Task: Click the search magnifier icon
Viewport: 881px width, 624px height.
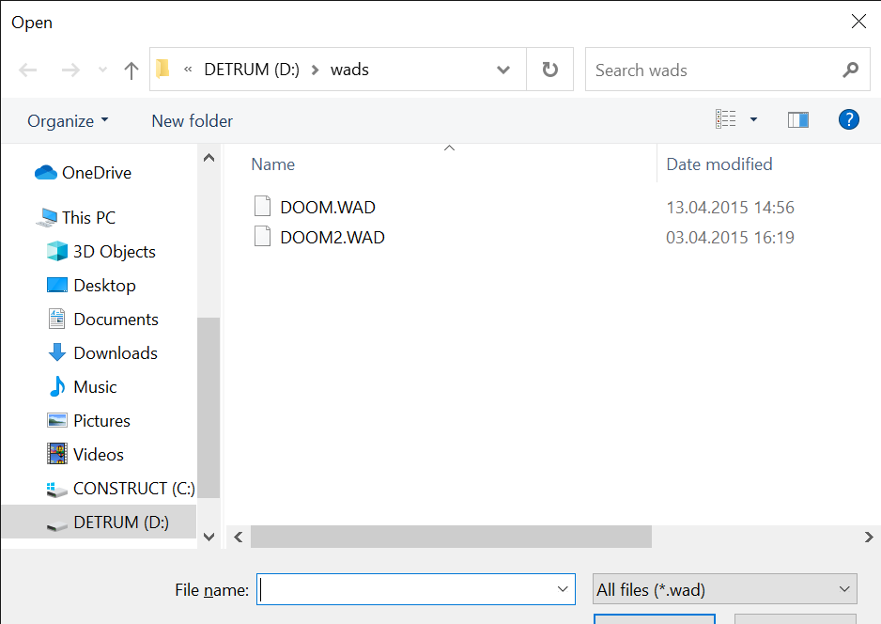Action: coord(851,70)
